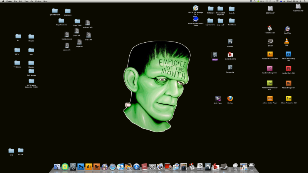Open Adobe Illustrator CS4 desktop icon
The image size is (308, 173).
270,54
